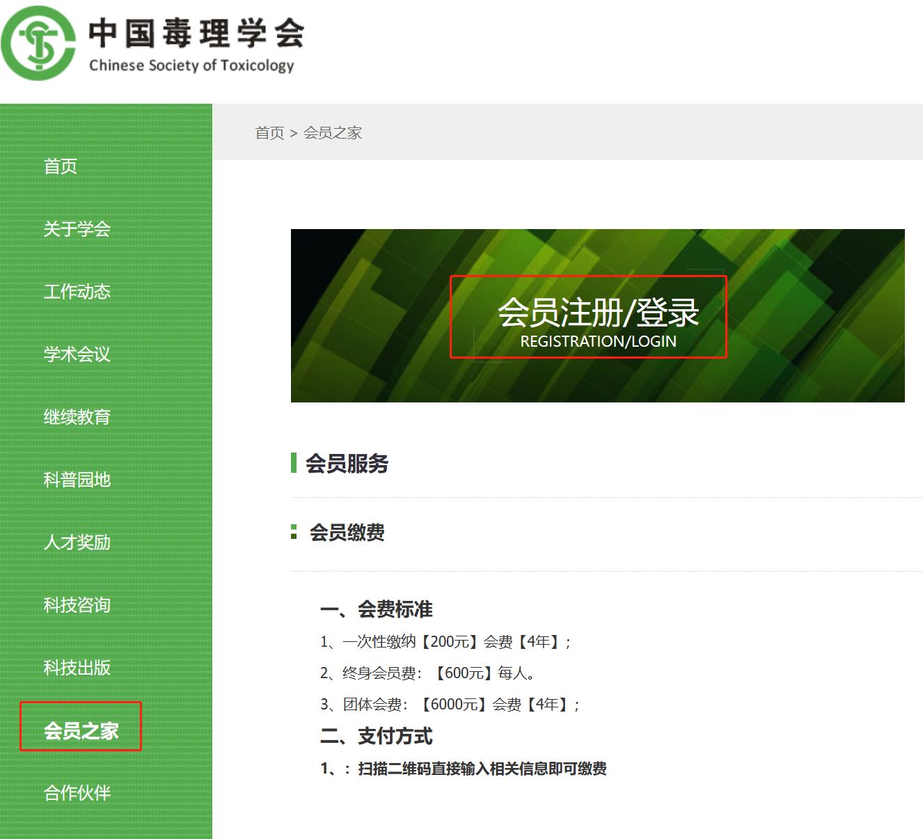Go to 科技出版 page
923x839 pixels.
coord(77,668)
